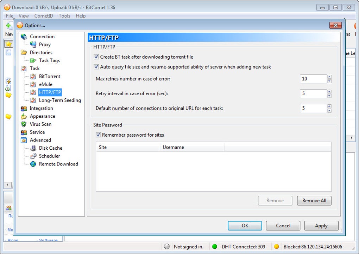Click the green DHT status indicator
The image size is (359, 254).
(215, 247)
